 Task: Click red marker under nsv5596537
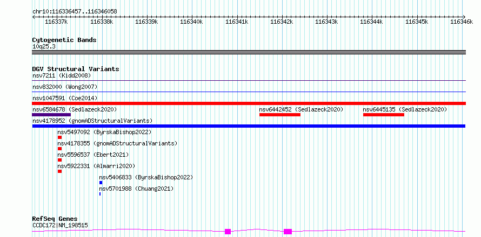coord(60,160)
